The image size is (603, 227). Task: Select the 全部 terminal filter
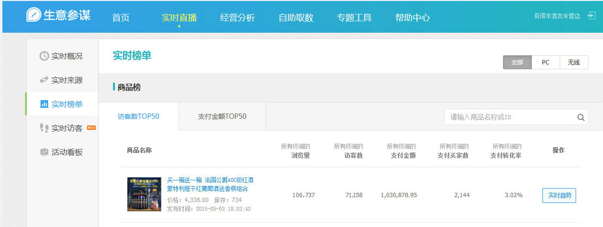[x=517, y=63]
